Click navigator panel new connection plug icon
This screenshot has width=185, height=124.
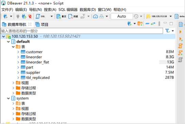click(x=130, y=24)
